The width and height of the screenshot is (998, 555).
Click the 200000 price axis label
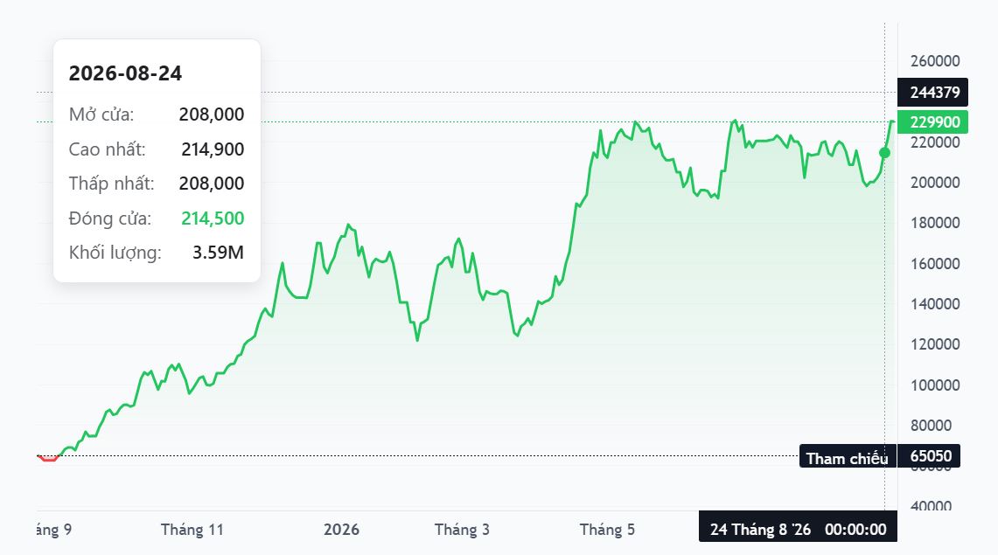tap(935, 183)
